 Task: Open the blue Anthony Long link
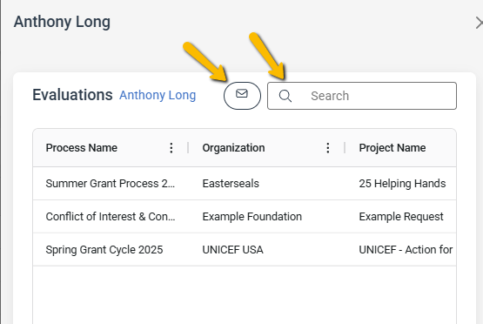tap(158, 95)
